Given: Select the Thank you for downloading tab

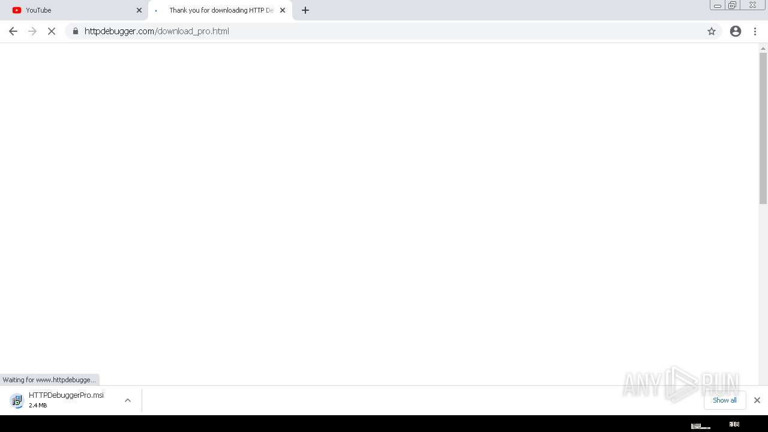Looking at the screenshot, I should [220, 10].
